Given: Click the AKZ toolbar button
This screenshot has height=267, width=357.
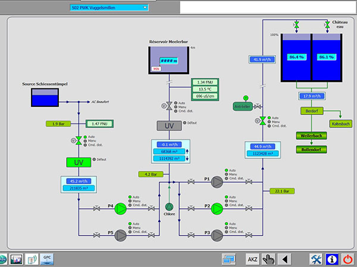Looking at the screenshot, I should [x=252, y=259].
